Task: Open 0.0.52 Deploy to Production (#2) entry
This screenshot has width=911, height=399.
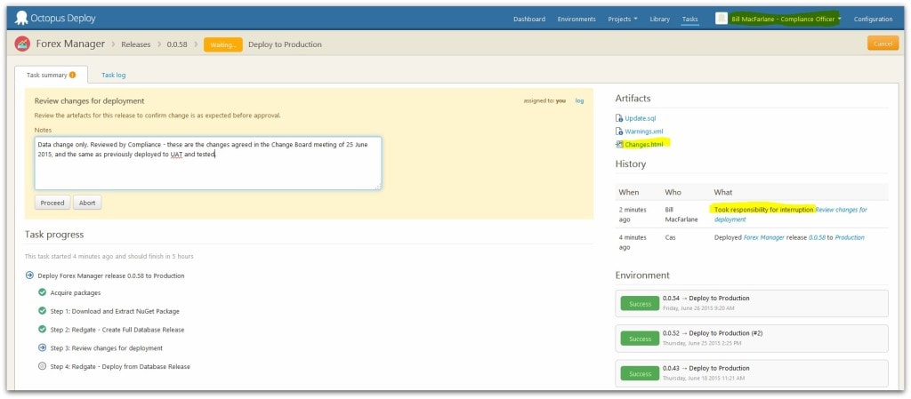Action: point(713,333)
